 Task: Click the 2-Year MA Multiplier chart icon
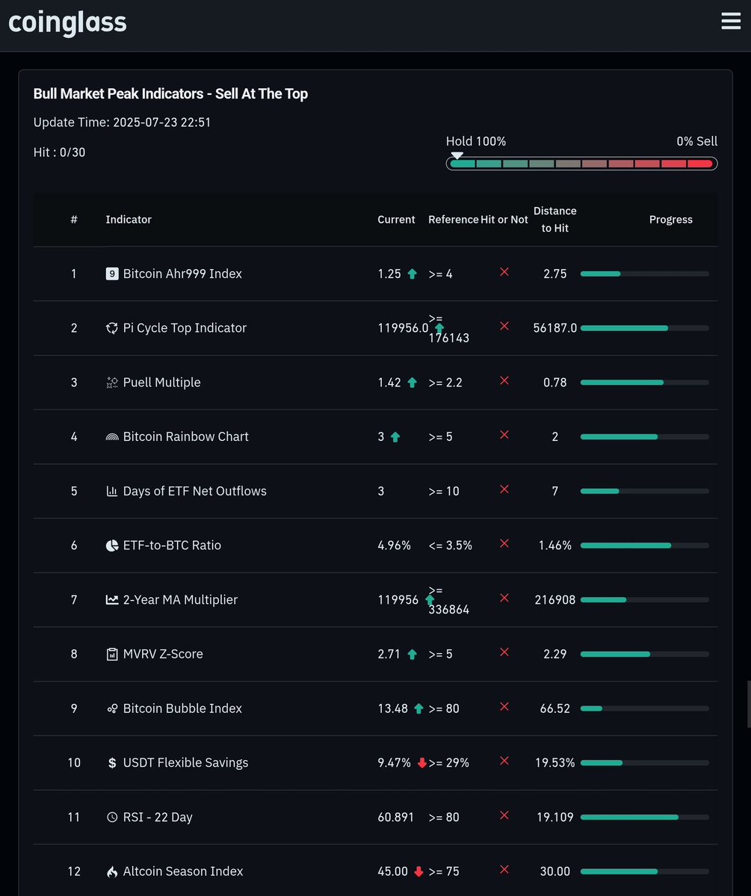112,599
